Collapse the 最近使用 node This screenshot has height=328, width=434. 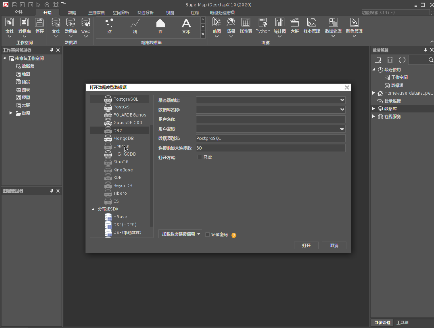[374, 70]
